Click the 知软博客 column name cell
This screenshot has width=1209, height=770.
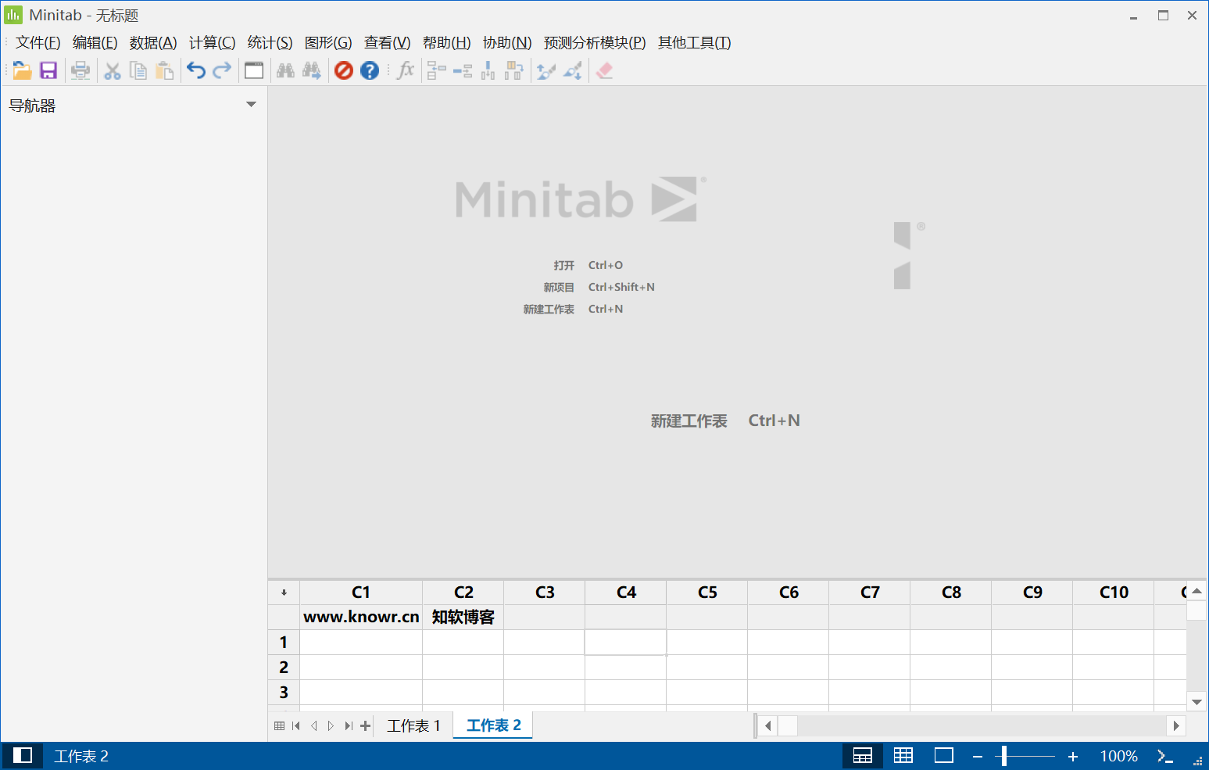(x=463, y=617)
